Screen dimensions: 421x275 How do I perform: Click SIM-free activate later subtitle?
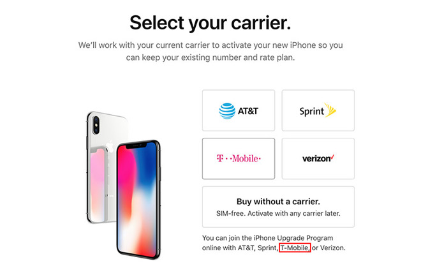[x=278, y=214]
